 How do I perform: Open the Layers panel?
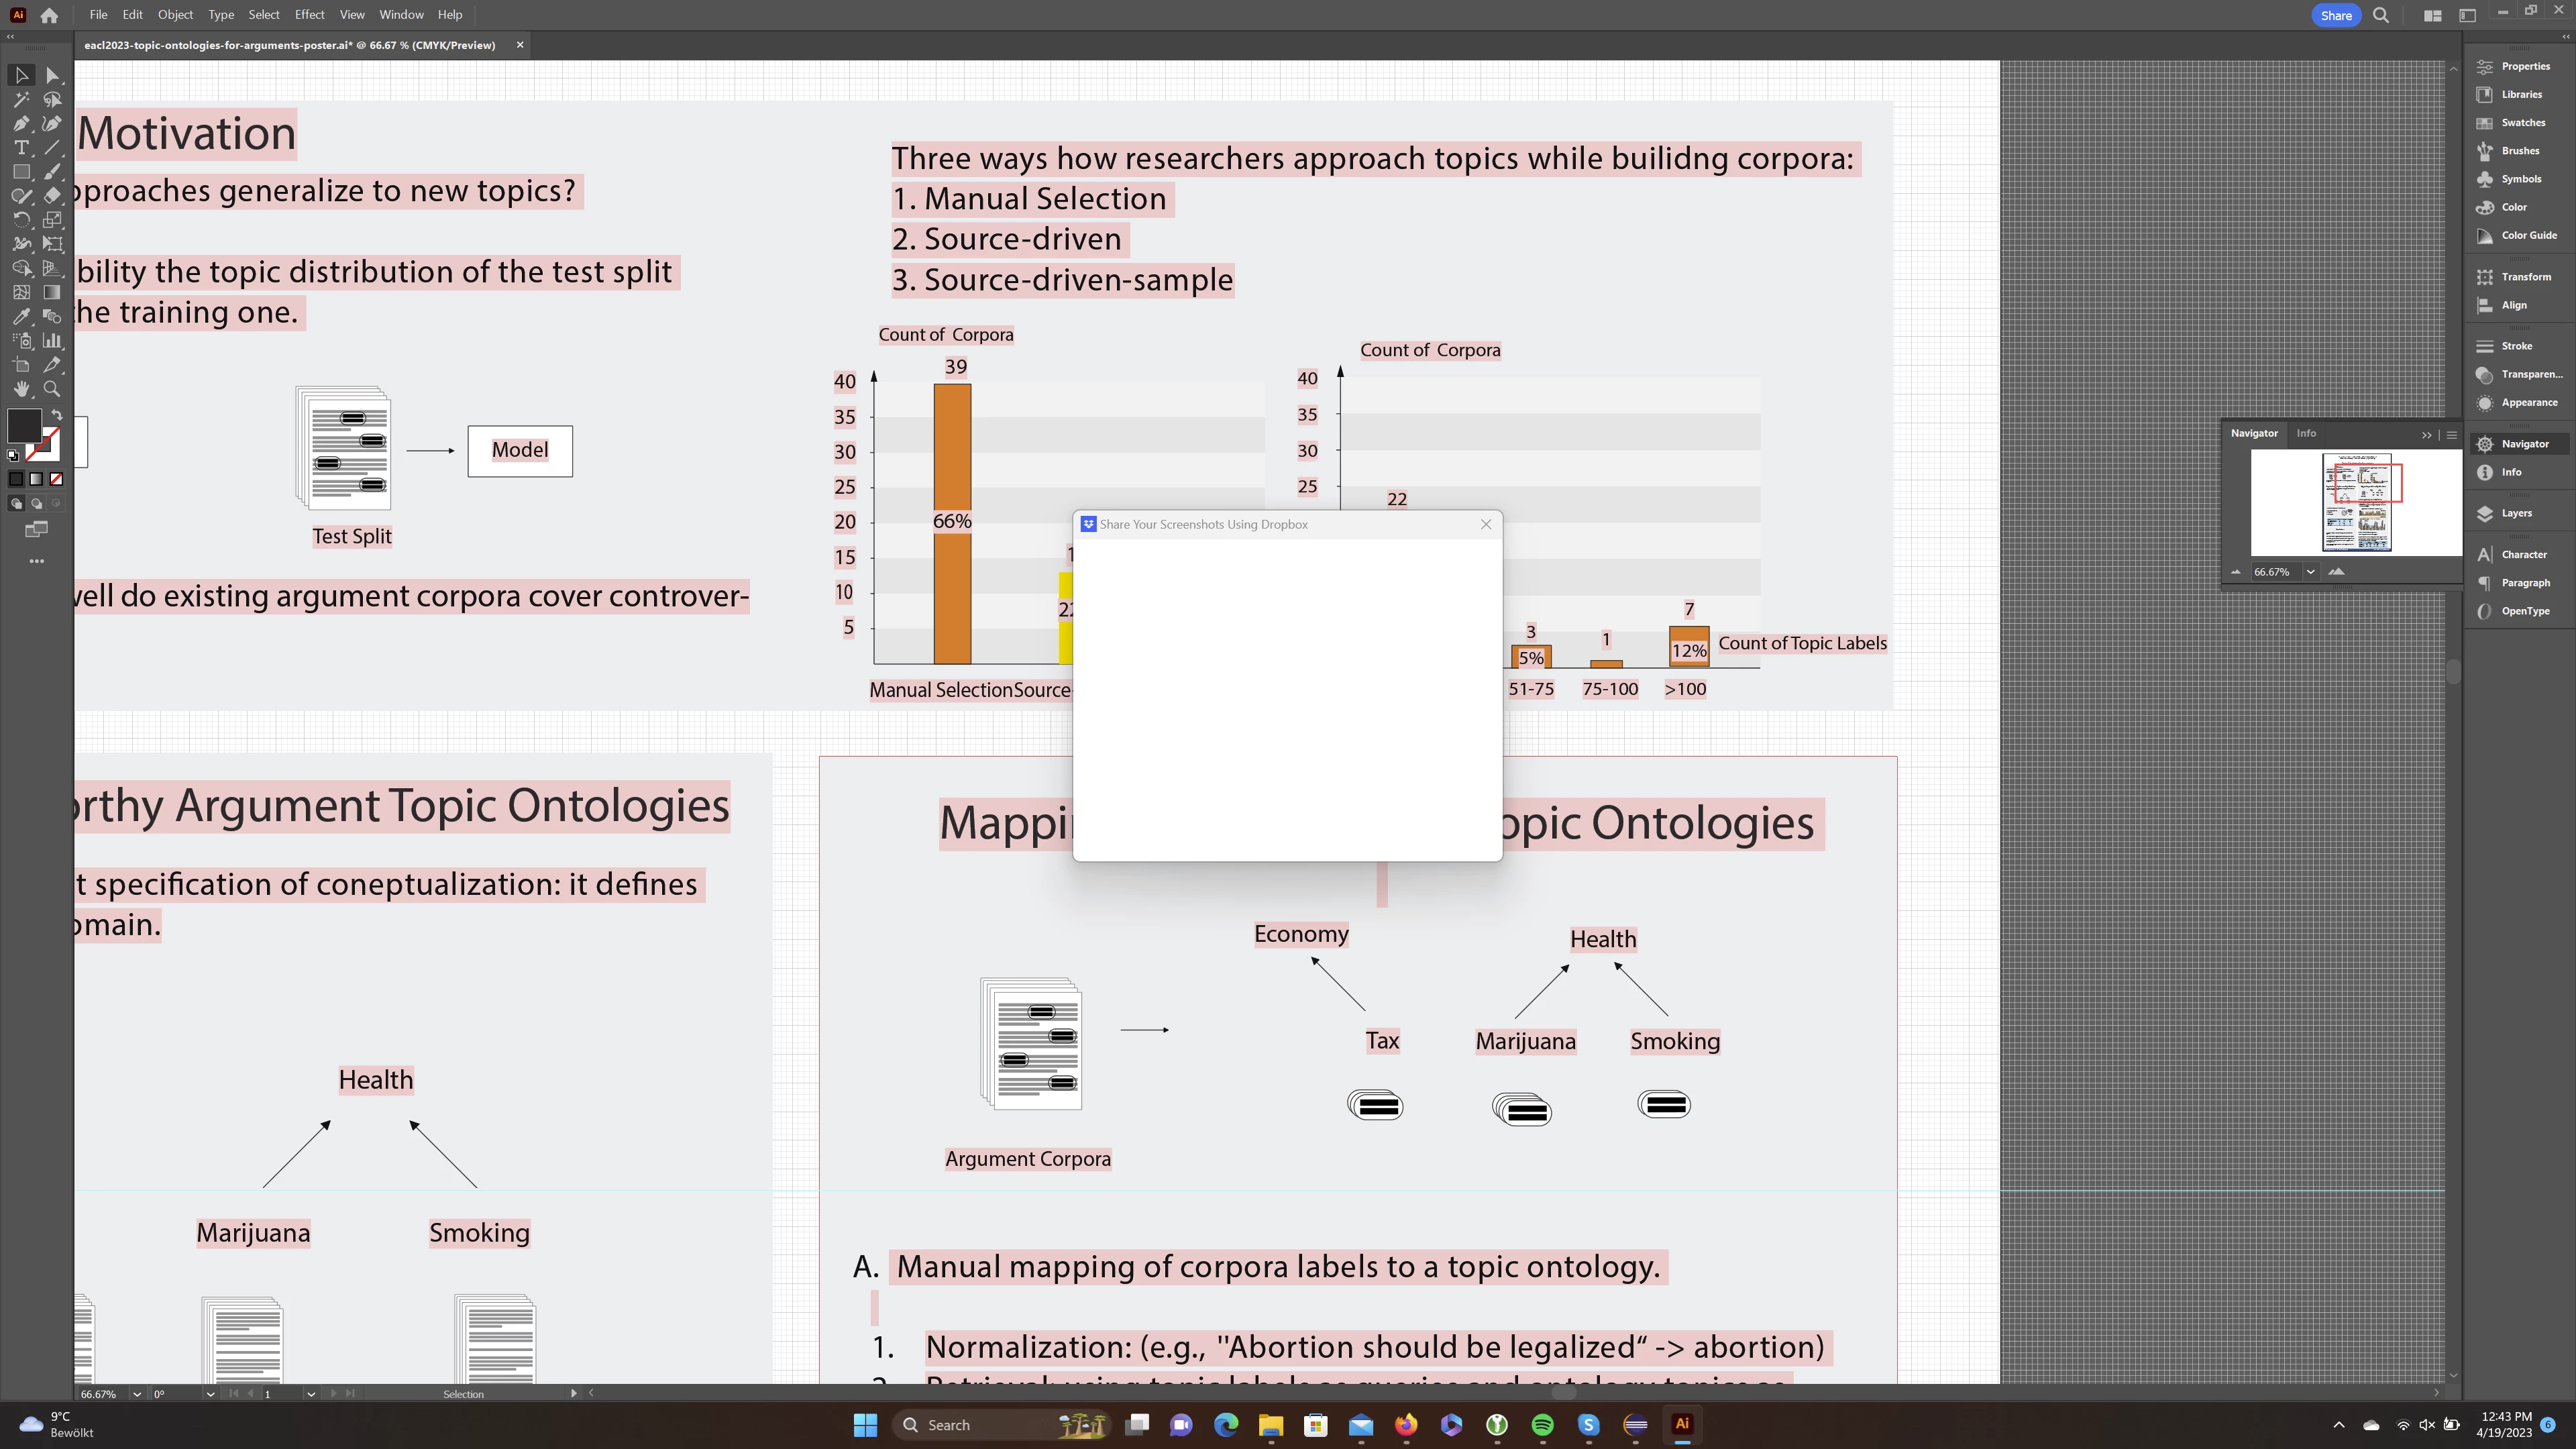tap(2516, 513)
